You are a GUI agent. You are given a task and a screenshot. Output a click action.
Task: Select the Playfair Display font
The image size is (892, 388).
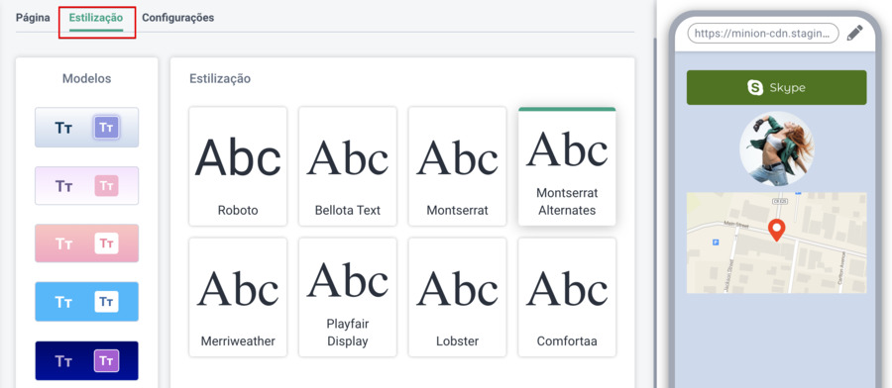(x=348, y=297)
